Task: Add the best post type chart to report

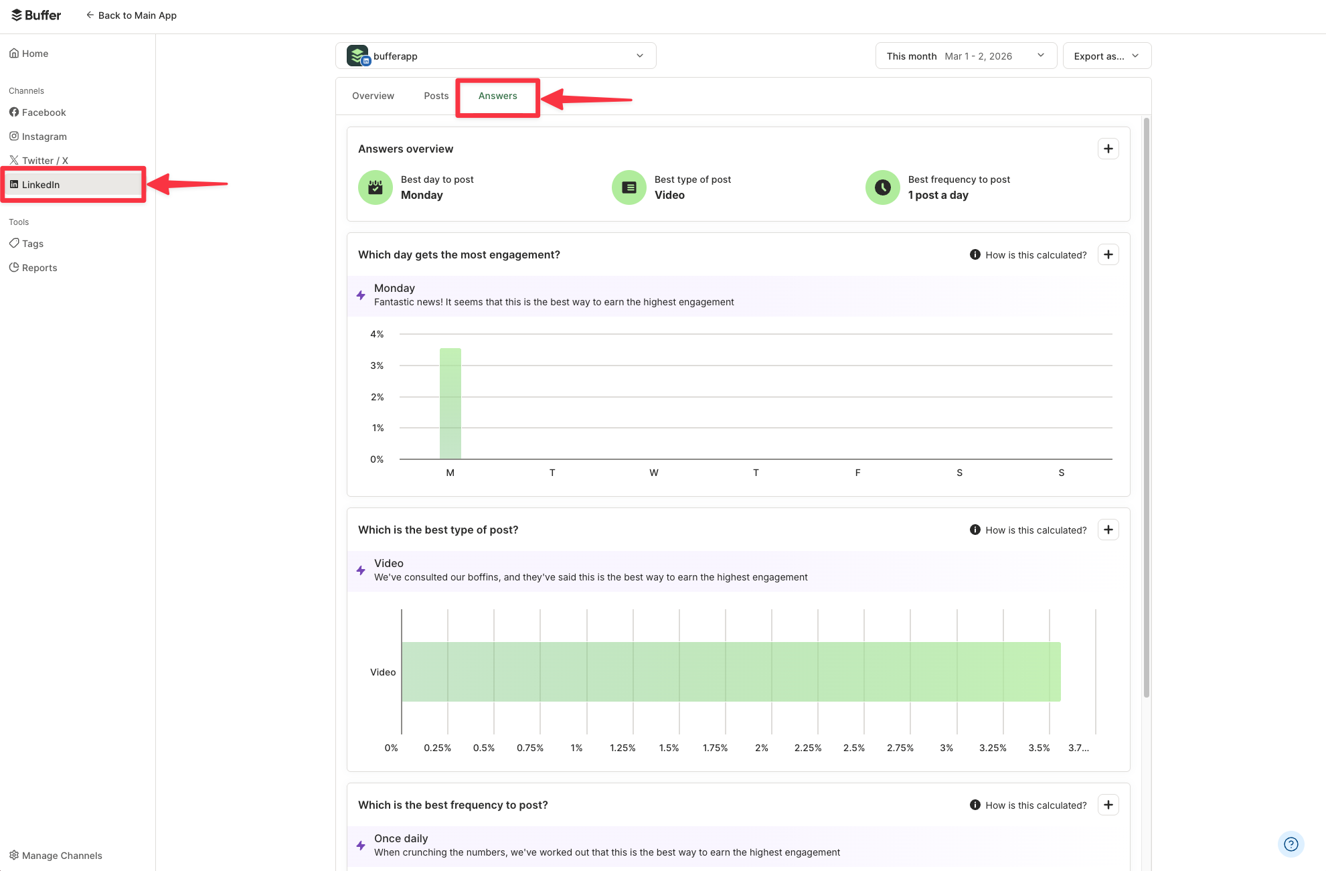Action: (x=1108, y=529)
